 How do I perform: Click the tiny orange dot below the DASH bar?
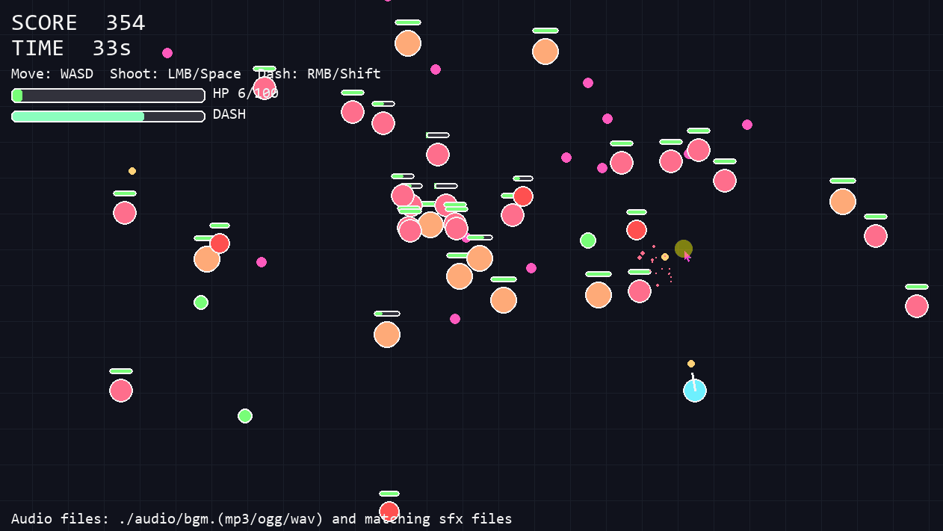coord(132,171)
